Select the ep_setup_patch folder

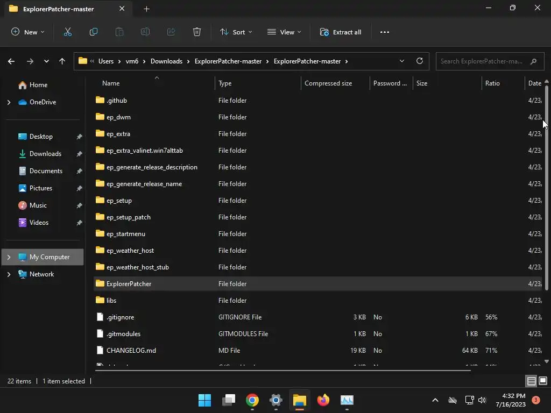317,217
